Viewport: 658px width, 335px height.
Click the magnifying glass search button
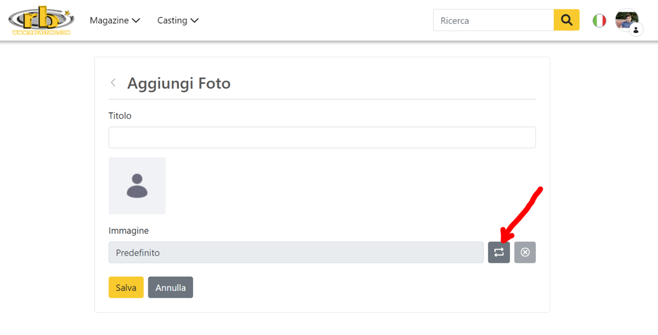click(x=566, y=20)
